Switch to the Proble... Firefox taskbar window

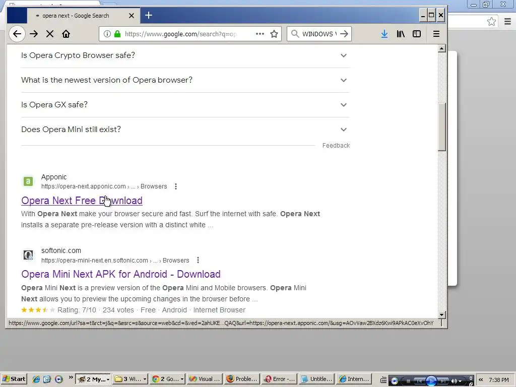[x=241, y=379]
